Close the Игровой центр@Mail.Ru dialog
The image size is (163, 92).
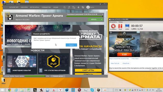point(77,34)
